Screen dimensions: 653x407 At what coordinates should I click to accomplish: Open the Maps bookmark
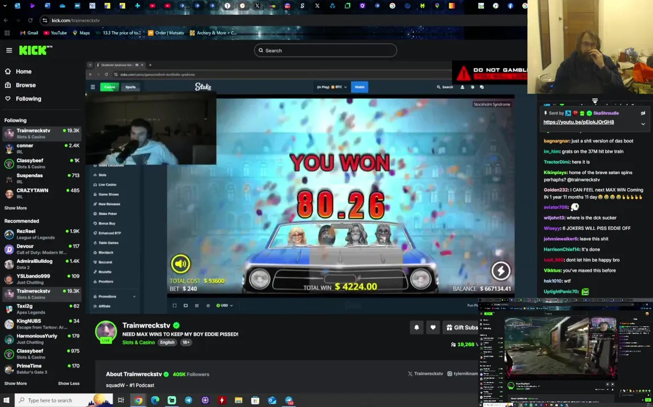[81, 33]
